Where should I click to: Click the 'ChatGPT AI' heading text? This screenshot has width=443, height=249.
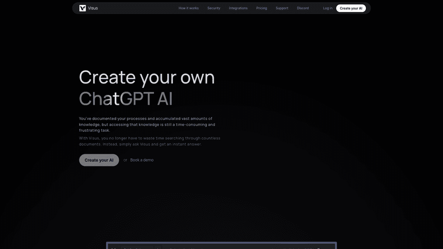[126, 98]
